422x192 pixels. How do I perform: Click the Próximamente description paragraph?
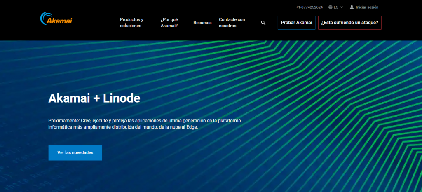pyautogui.click(x=145, y=124)
